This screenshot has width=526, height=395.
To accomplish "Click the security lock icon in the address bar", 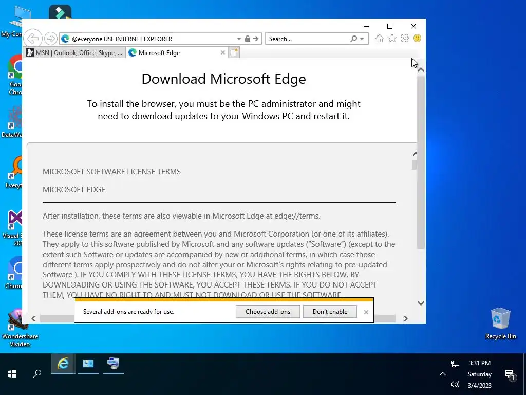I will [x=247, y=39].
